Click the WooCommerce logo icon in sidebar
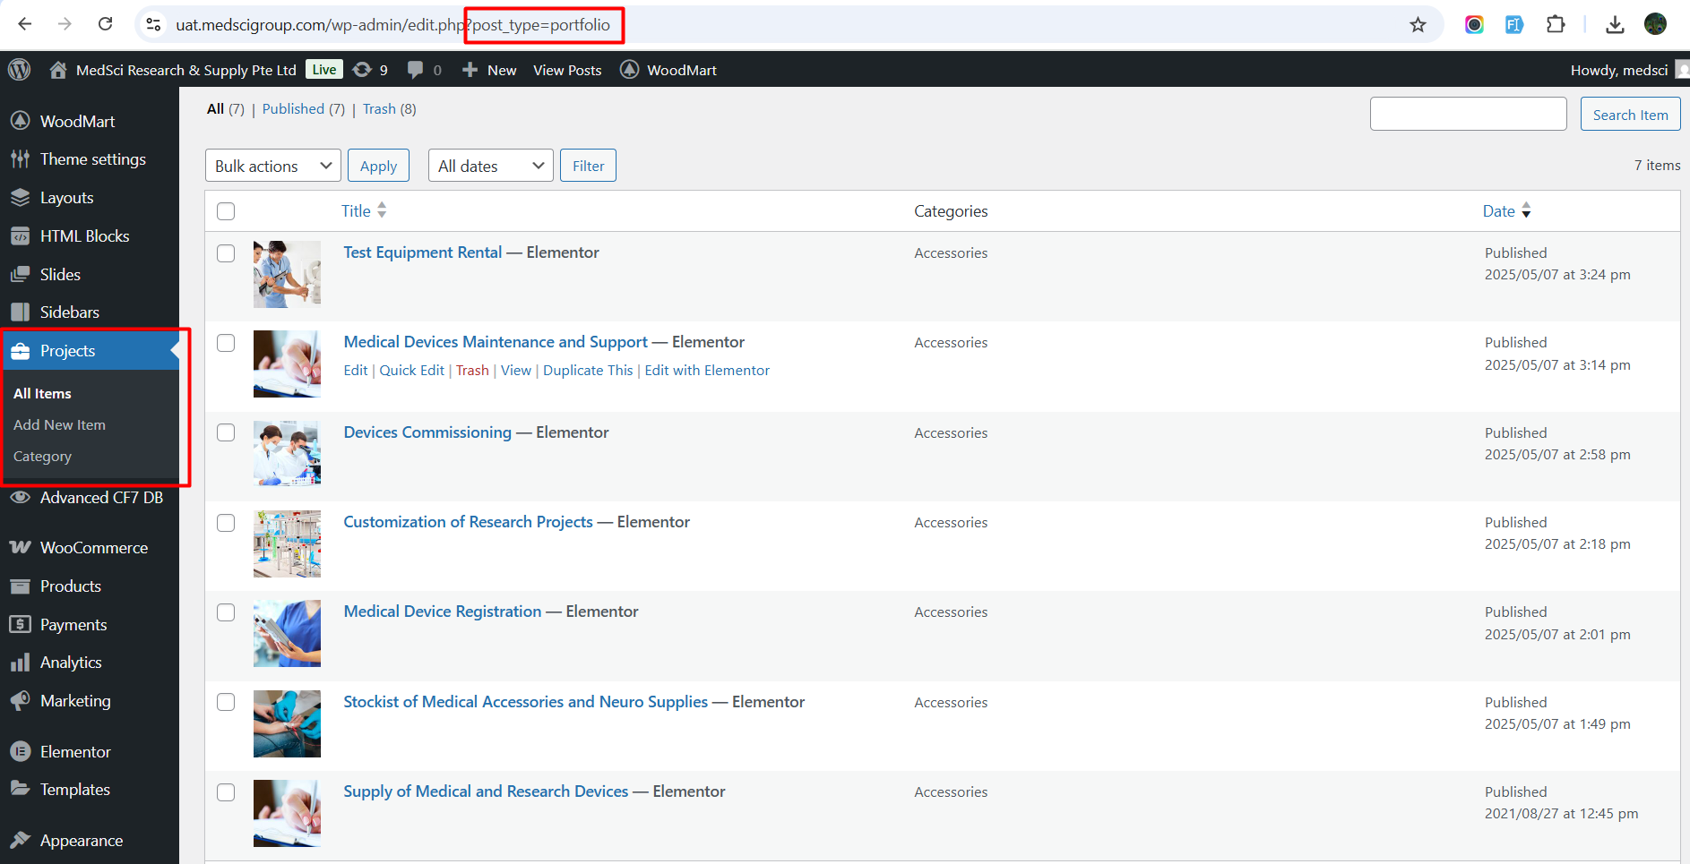Screen dimensions: 1690x864 pos(21,547)
